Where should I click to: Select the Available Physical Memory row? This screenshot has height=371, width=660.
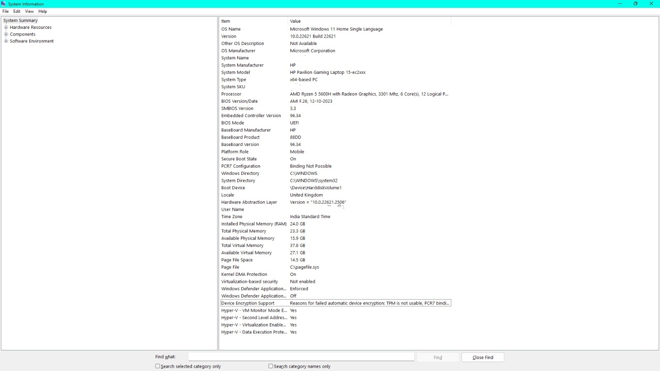335,238
